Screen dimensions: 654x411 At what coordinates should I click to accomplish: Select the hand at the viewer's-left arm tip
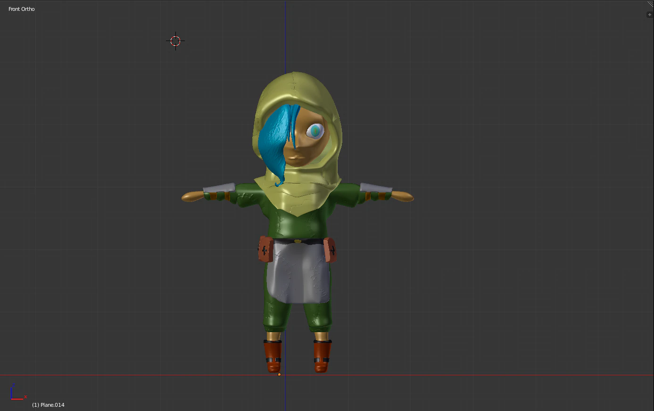(193, 197)
